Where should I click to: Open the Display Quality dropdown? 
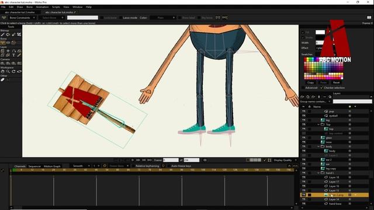pos(285,160)
